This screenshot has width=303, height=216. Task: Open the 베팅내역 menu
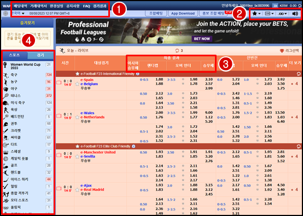(20, 6)
